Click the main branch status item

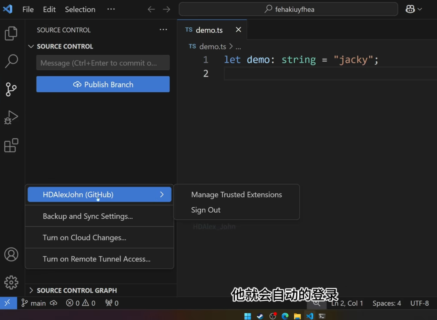34,303
